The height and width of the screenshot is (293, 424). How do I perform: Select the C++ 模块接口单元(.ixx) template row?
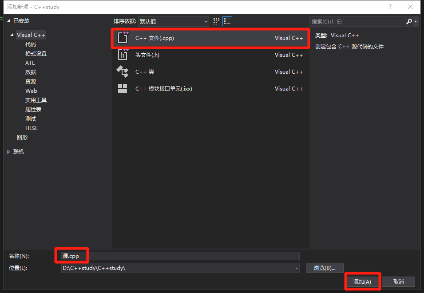pyautogui.click(x=210, y=89)
